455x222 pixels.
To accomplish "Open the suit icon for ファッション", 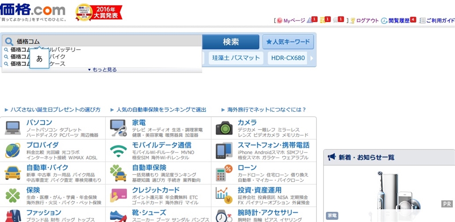I will pyautogui.click(x=13, y=216).
